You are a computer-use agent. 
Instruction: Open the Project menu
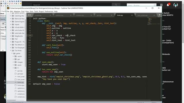tap(41, 11)
